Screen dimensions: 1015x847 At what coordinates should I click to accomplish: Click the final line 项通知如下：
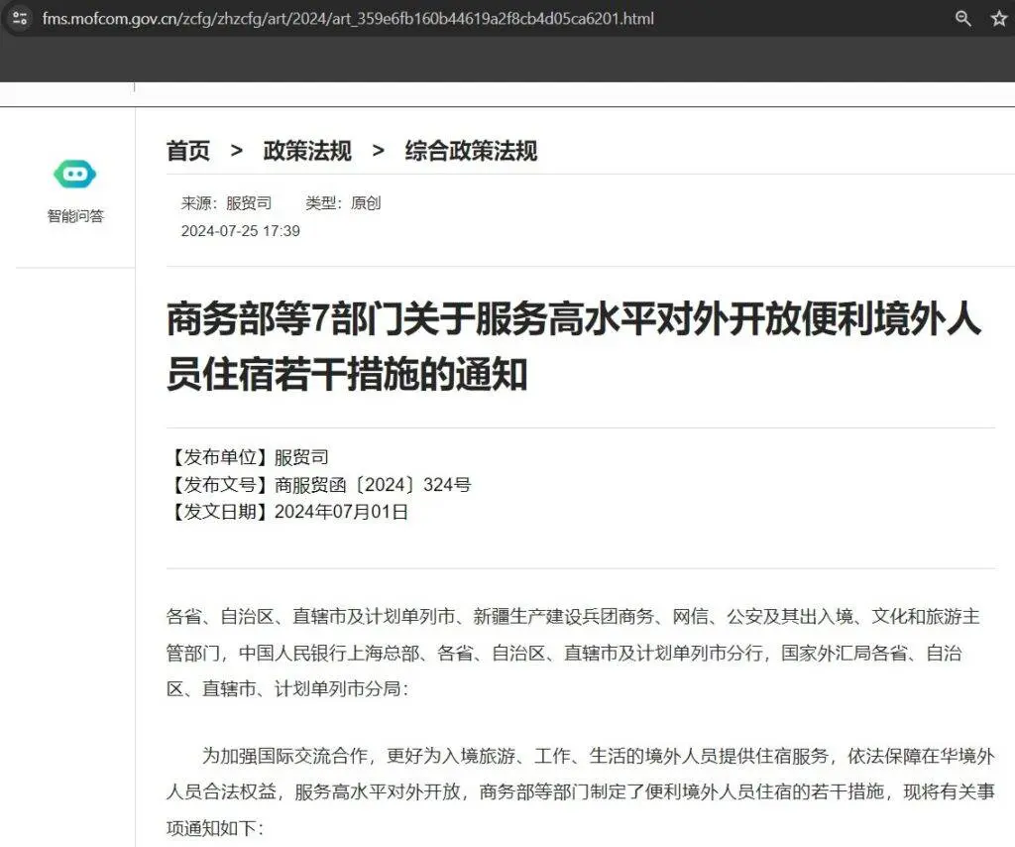pos(215,828)
